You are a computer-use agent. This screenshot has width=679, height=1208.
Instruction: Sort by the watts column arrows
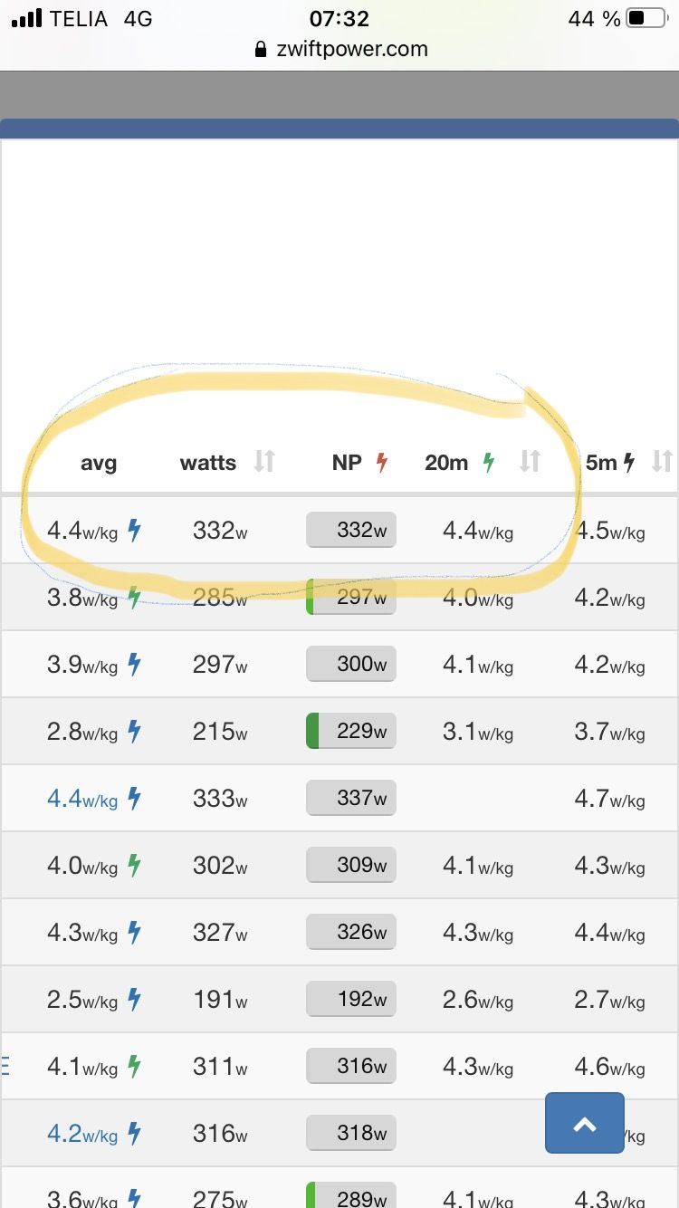click(264, 463)
